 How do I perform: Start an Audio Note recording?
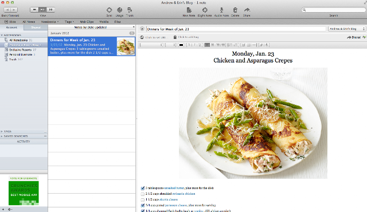click(221, 10)
